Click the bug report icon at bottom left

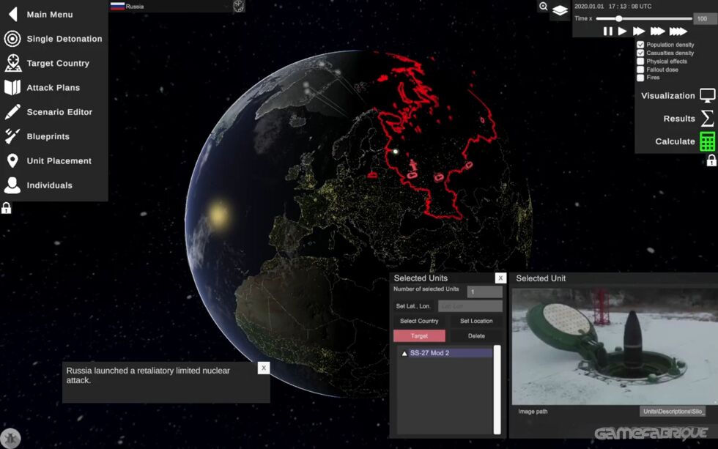click(10, 439)
